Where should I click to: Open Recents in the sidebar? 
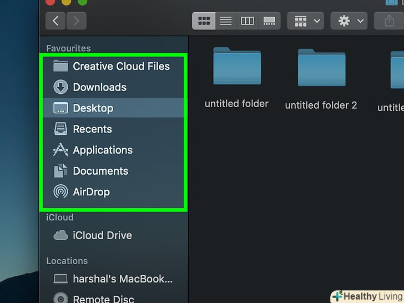pyautogui.click(x=113, y=129)
